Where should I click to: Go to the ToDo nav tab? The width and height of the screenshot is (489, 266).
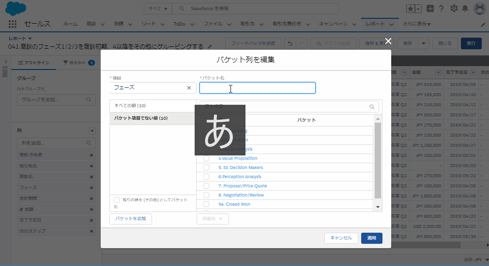pos(179,24)
